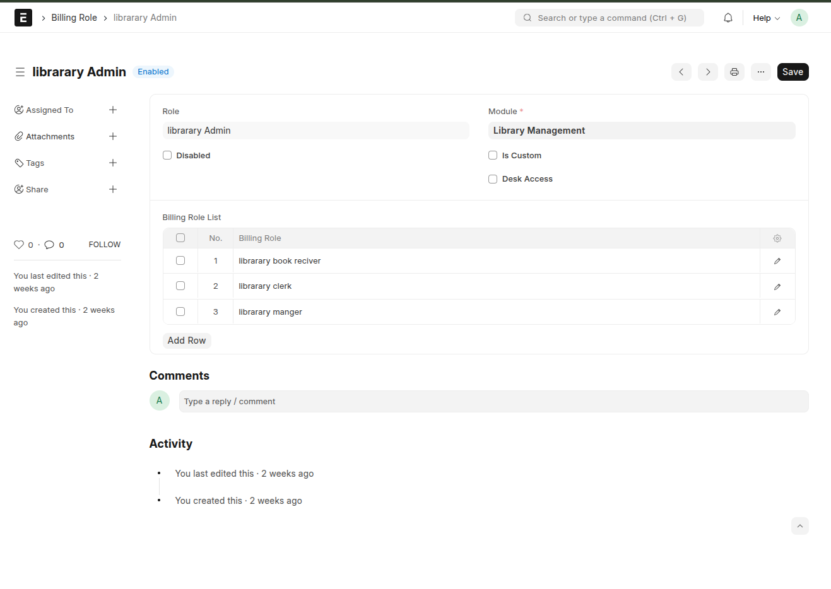
Task: Click Add Row button
Action: (x=187, y=341)
